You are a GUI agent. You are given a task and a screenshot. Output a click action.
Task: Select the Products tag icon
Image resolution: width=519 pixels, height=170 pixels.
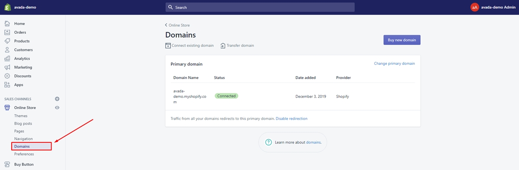7,41
